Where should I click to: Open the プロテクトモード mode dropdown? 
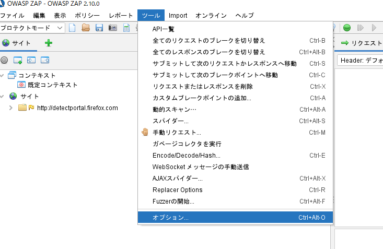(32, 28)
